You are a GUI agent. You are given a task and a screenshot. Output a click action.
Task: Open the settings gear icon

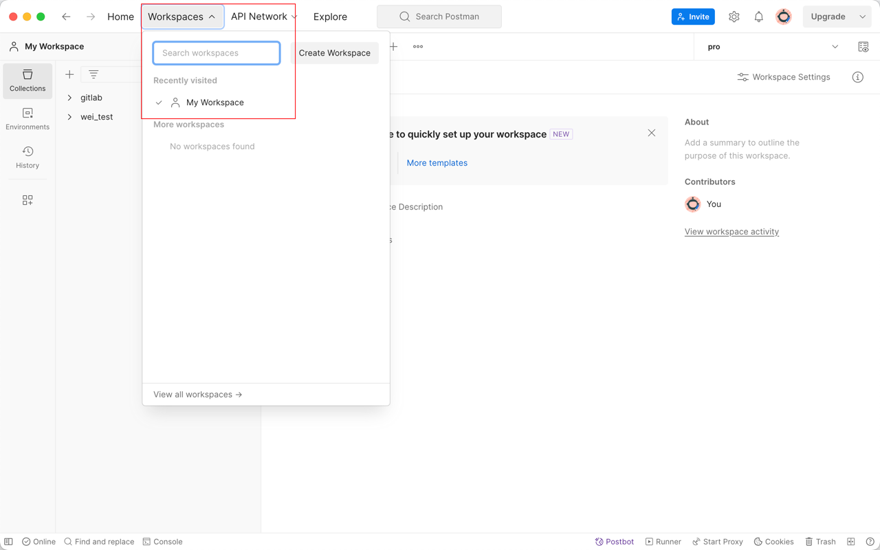[x=734, y=16]
